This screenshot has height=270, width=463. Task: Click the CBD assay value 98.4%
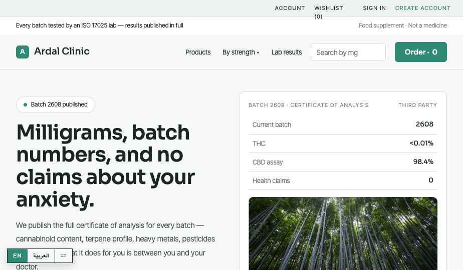[x=423, y=161]
